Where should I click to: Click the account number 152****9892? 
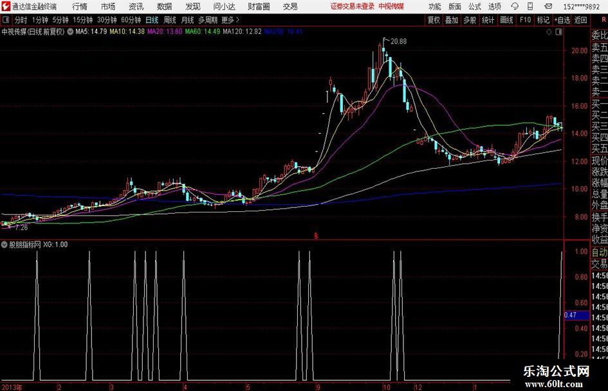[581, 6]
